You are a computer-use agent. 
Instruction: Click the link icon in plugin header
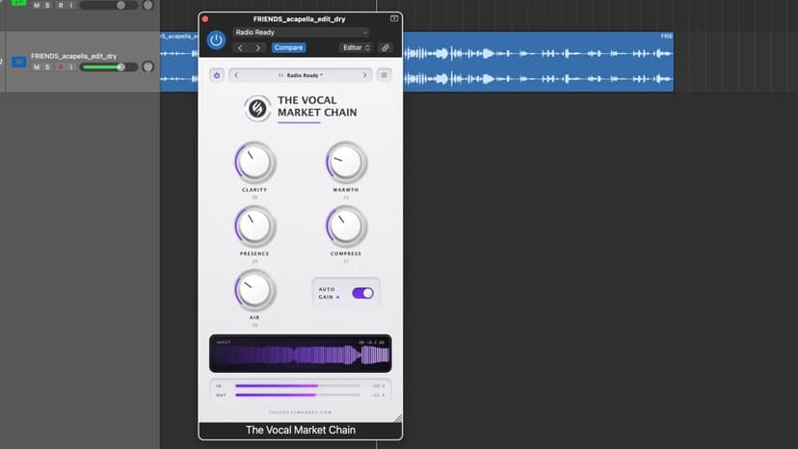(x=386, y=48)
